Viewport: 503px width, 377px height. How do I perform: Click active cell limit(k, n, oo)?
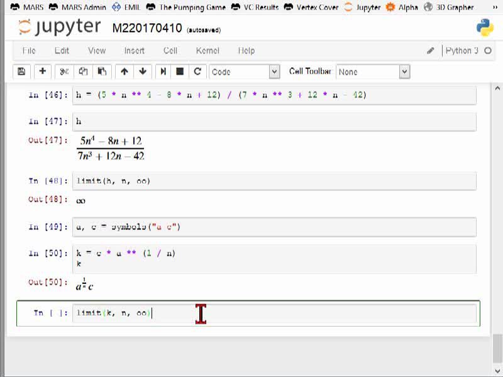tap(274, 313)
